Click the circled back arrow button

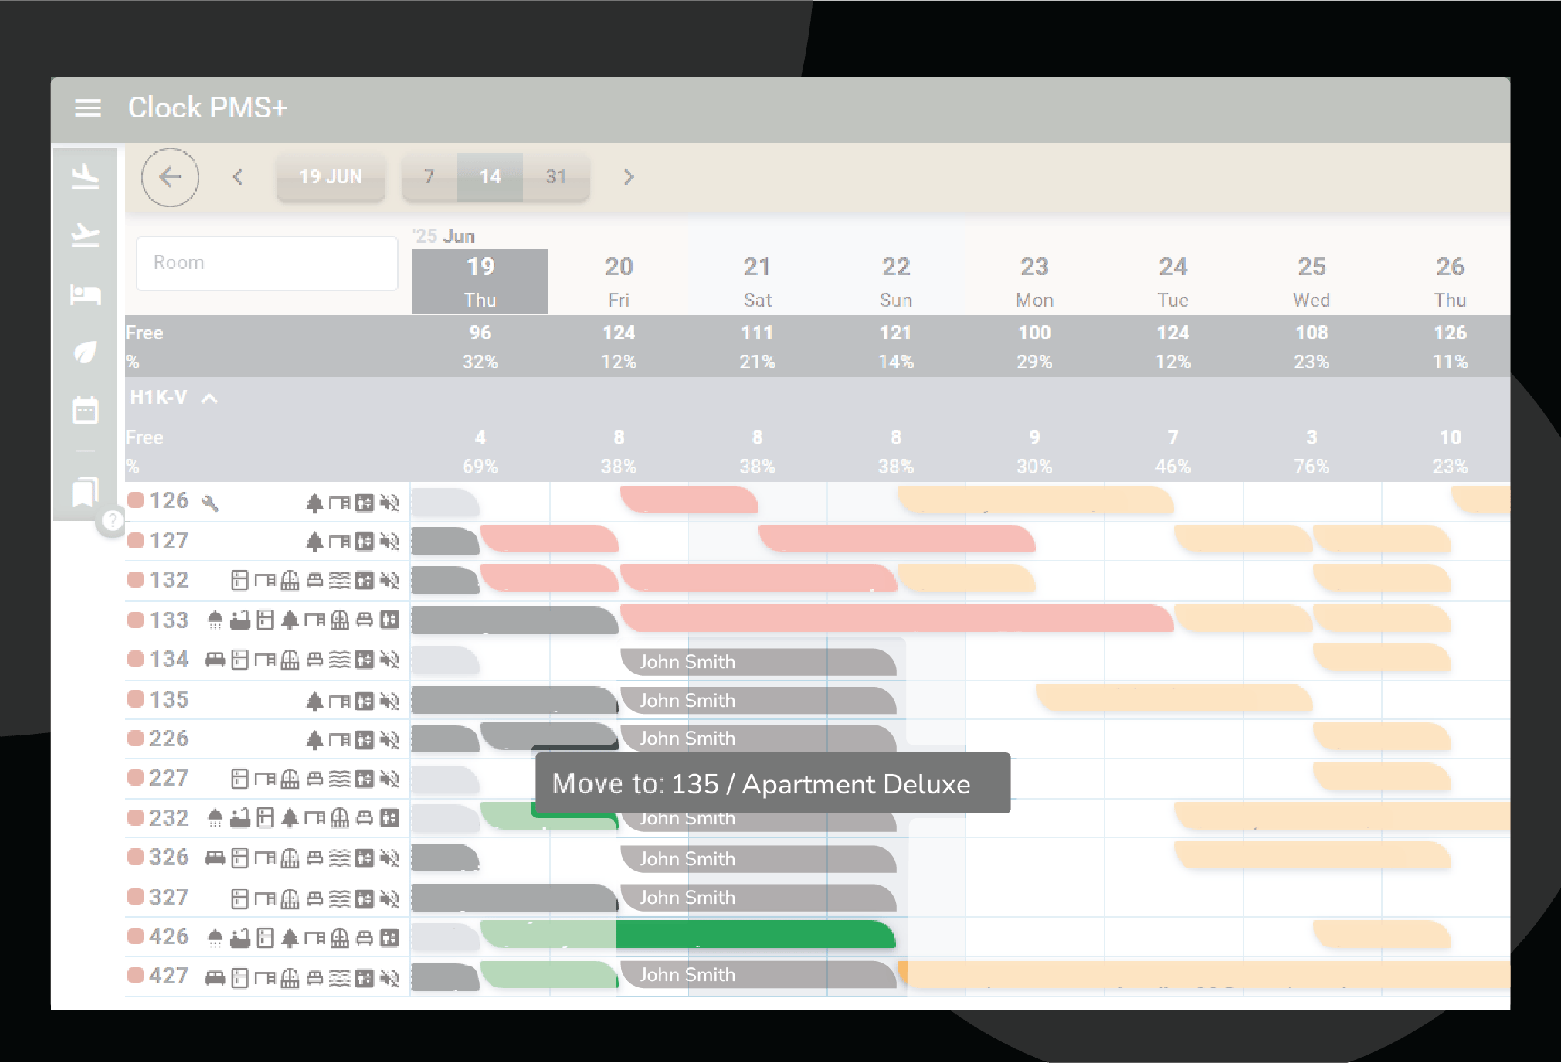click(x=170, y=178)
